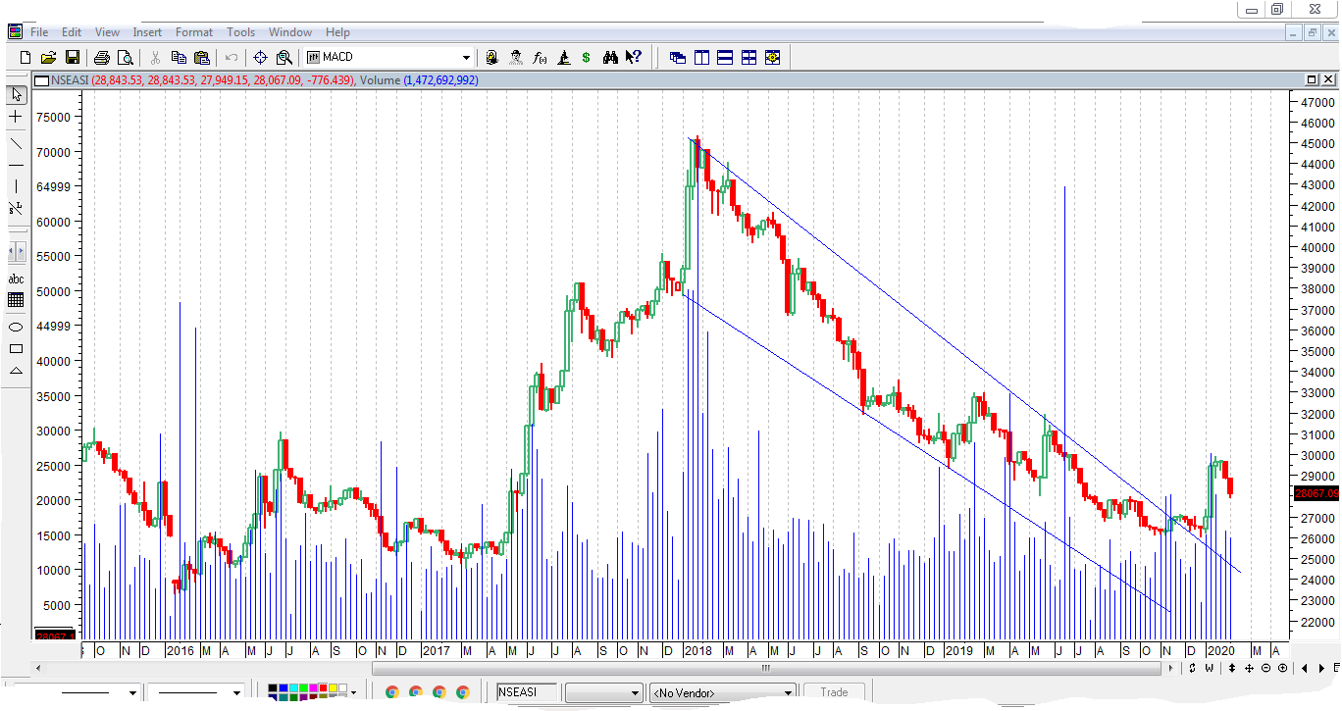Select the ellipse drawing tool
Screen dimensions: 1342x711
tap(16, 327)
